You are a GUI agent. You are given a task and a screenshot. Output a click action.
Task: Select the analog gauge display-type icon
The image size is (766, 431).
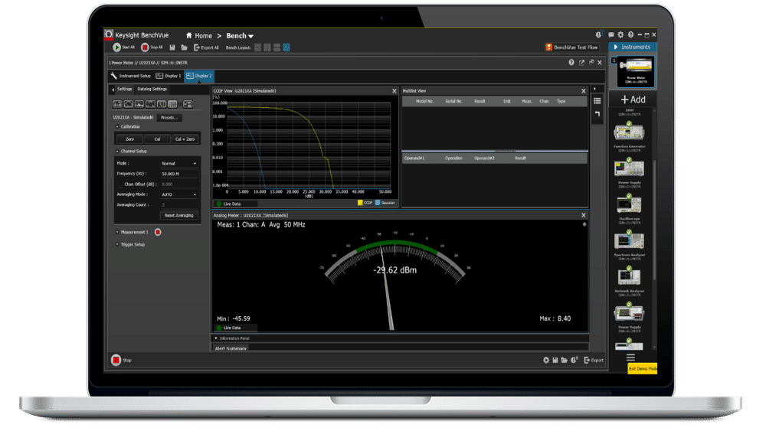point(128,104)
